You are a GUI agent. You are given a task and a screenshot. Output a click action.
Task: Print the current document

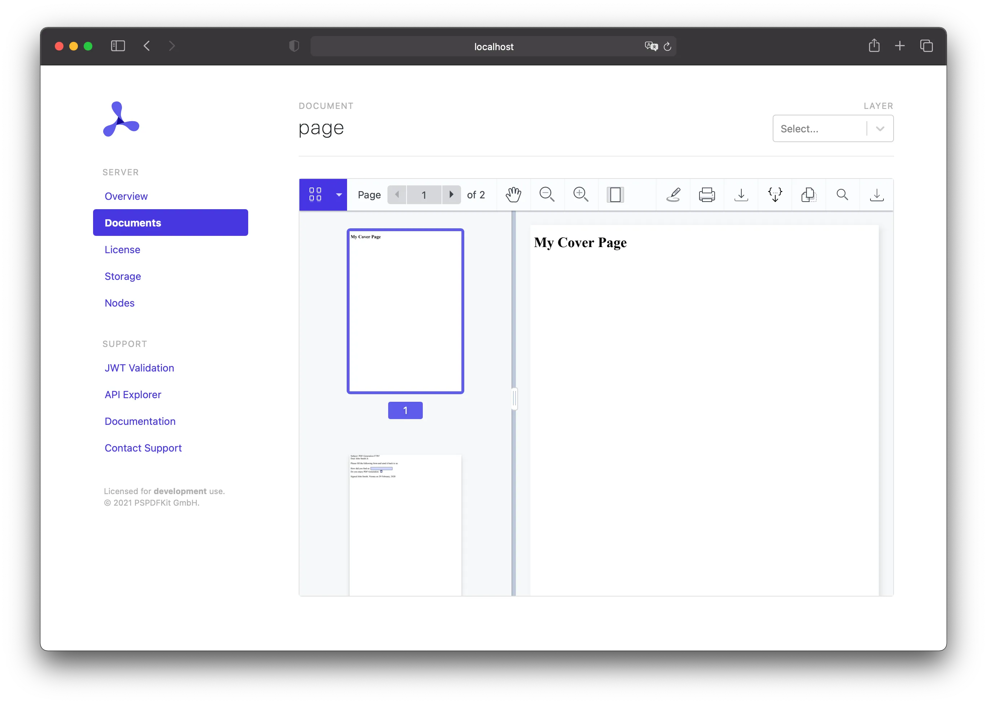(x=707, y=195)
